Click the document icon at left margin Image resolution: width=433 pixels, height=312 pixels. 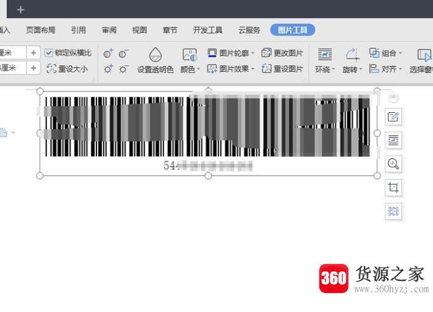3,133
